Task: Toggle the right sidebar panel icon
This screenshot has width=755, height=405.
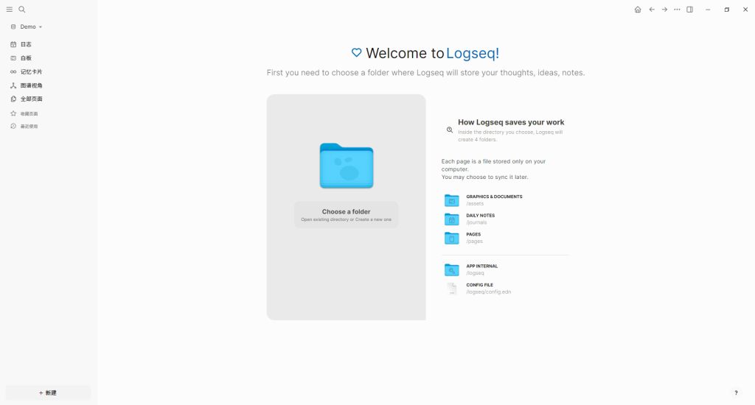Action: 690,10
